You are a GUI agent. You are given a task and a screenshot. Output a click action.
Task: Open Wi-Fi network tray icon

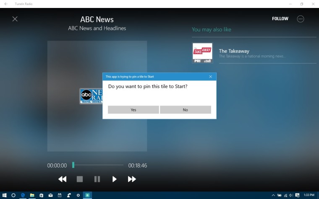pyautogui.click(x=286, y=195)
